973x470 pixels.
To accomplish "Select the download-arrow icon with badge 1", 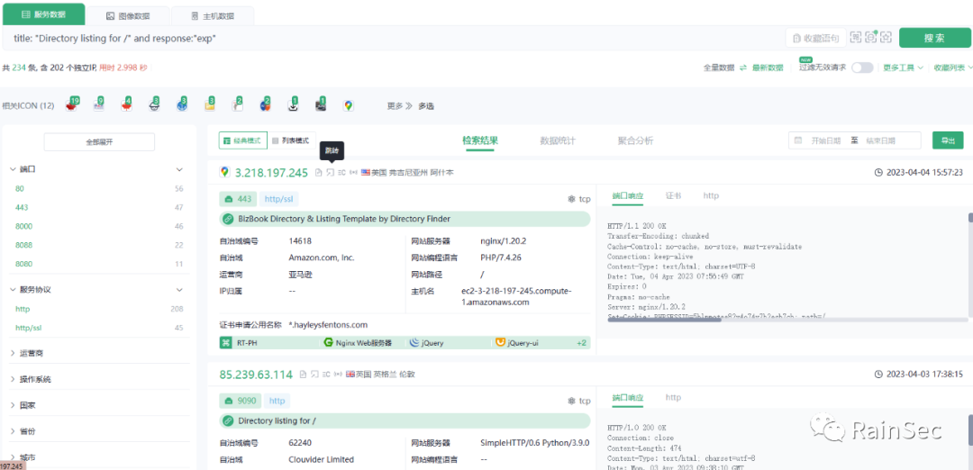I will [x=294, y=105].
